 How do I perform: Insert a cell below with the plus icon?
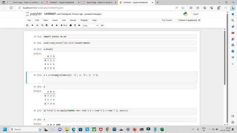32,25
